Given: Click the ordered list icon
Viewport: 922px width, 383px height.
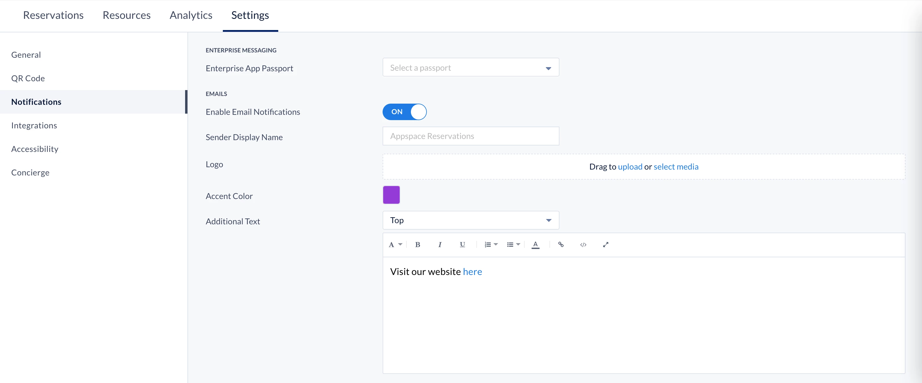Looking at the screenshot, I should point(488,245).
